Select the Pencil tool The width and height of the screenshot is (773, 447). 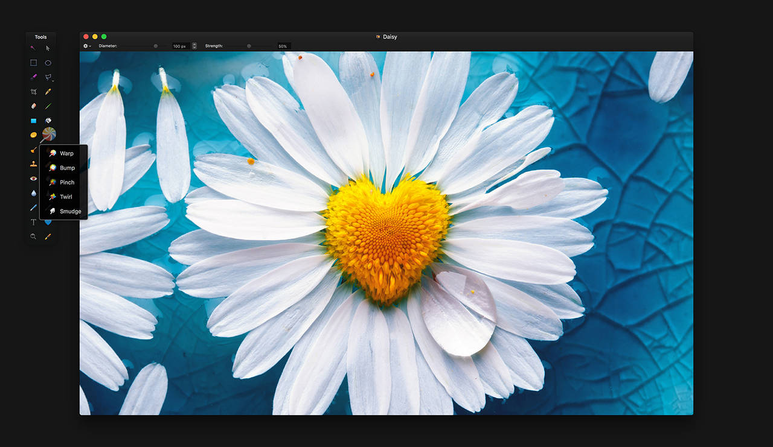click(x=48, y=92)
